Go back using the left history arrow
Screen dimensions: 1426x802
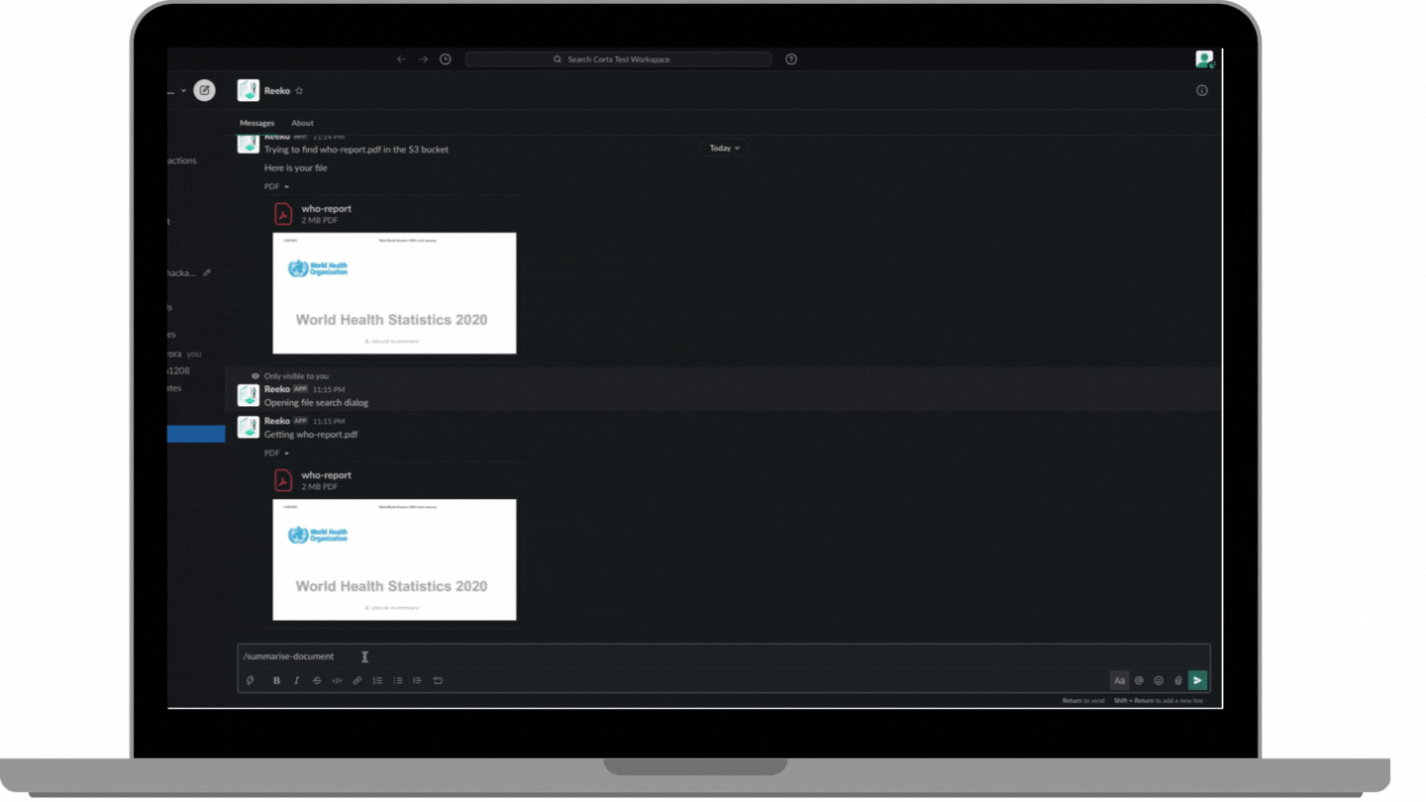[401, 59]
